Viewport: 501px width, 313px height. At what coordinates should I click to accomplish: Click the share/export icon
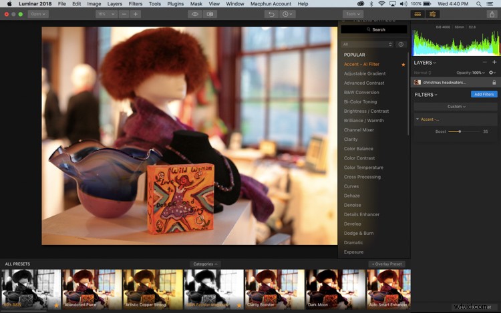point(492,14)
